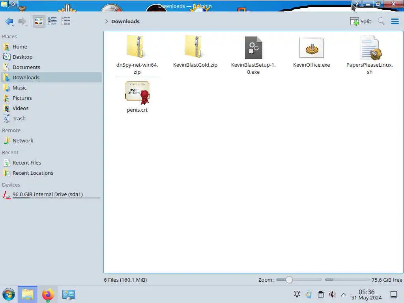The width and height of the screenshot is (404, 303).
Task: Open Desktop in Places panel
Action: coord(51,57)
